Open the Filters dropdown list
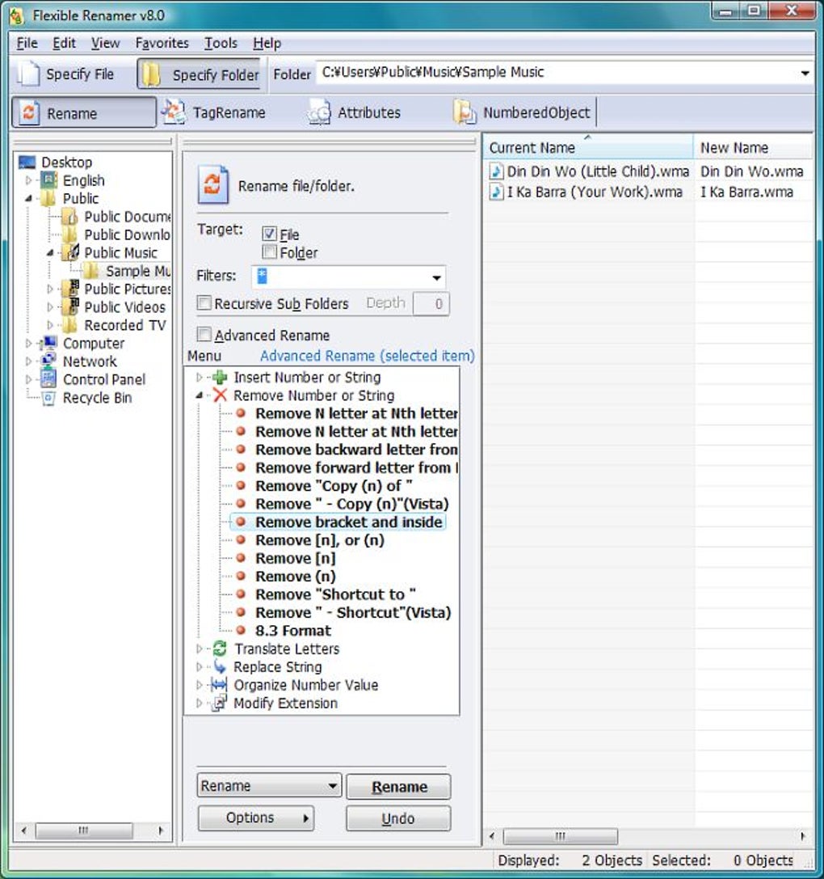824x879 pixels. [x=436, y=277]
